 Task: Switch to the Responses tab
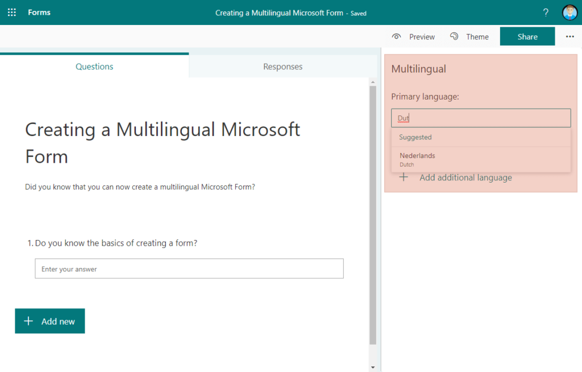click(283, 66)
